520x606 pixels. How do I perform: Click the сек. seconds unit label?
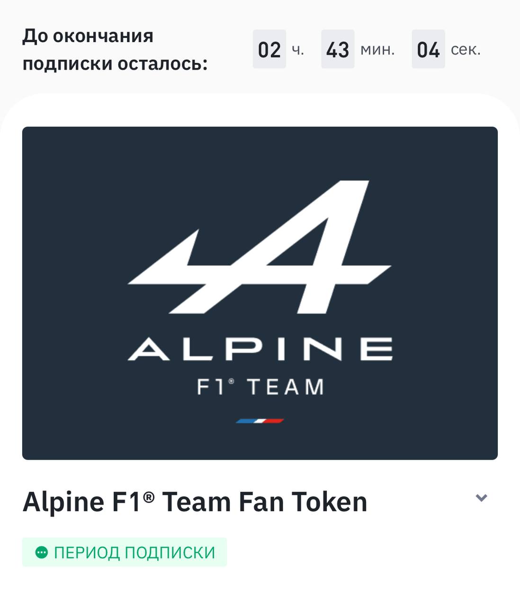(x=466, y=50)
